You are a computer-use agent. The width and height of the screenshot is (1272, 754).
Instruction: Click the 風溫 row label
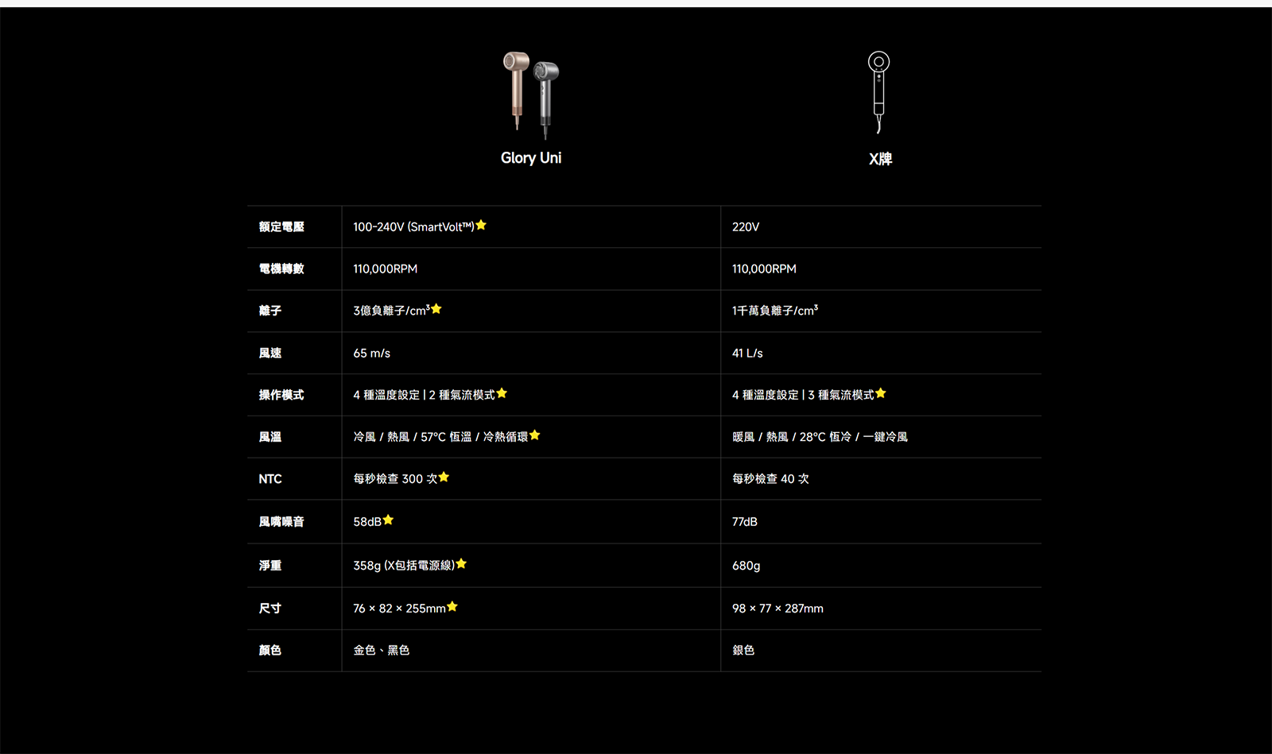click(270, 437)
